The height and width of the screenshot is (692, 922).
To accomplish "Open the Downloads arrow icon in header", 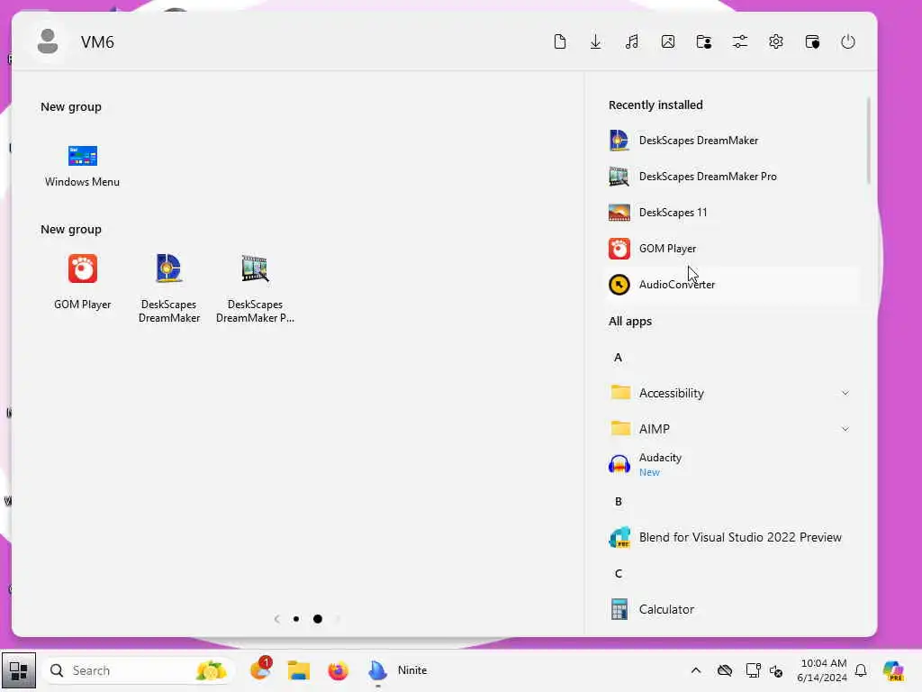I will point(596,41).
